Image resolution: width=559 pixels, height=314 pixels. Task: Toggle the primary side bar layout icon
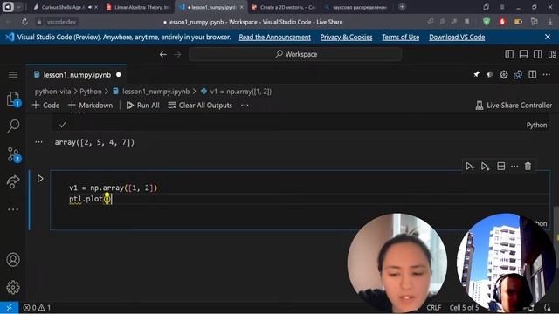[509, 54]
